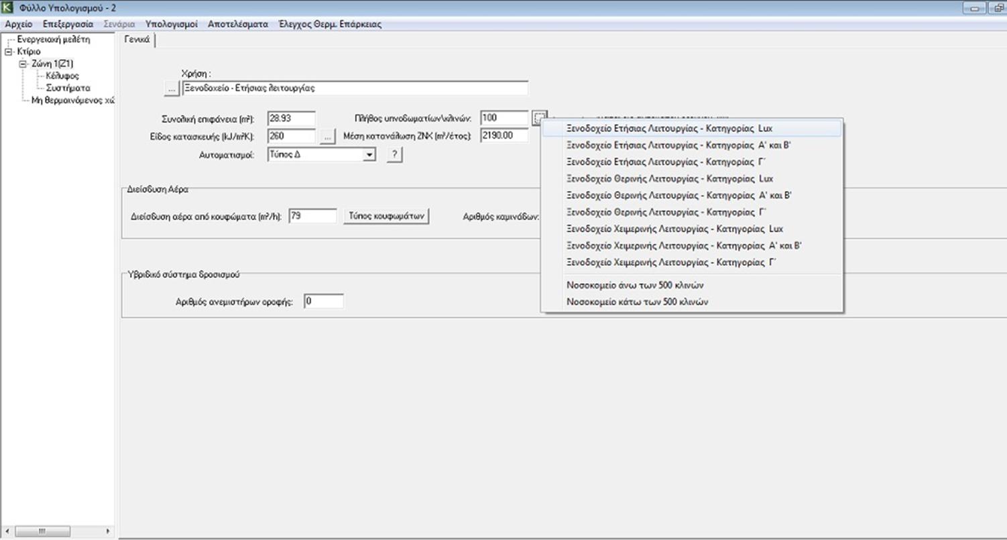This screenshot has height=540, width=1007.
Task: Choose Ξενοδοχείο Χειμερινής Λειτουργίας Κατηγορίας Α' και Β'
Action: pos(691,246)
